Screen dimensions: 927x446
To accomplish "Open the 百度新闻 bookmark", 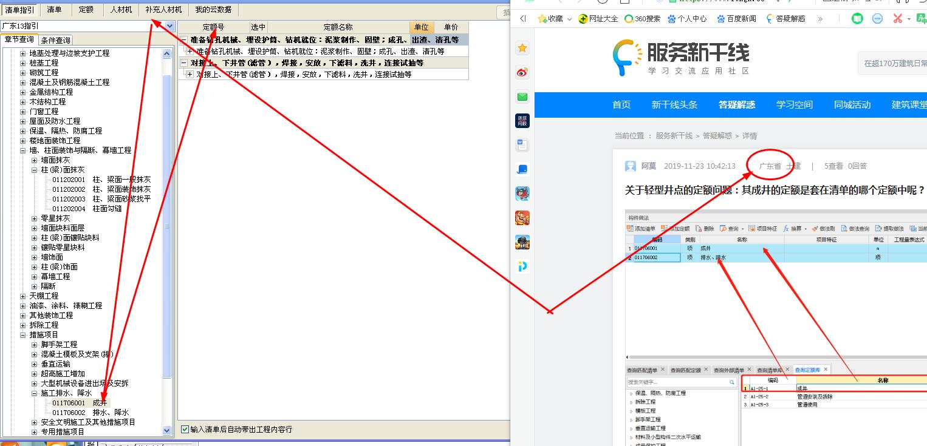I will [x=737, y=19].
